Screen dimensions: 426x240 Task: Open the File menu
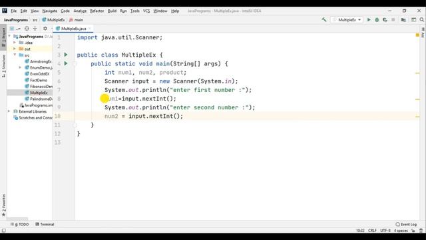(13, 11)
